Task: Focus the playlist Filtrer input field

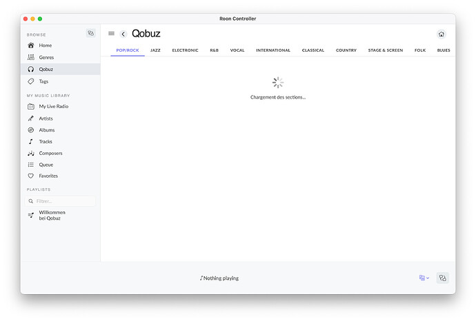Action: point(60,201)
